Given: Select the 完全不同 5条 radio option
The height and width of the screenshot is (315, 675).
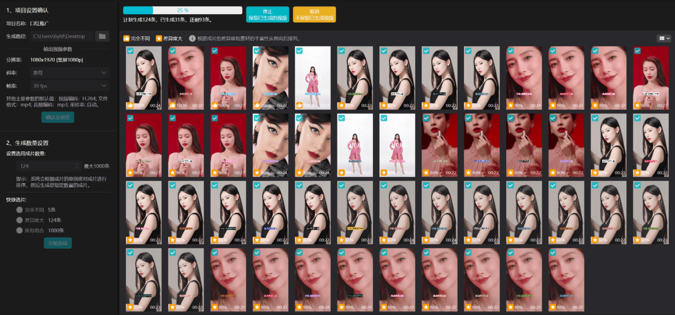Looking at the screenshot, I should point(20,210).
